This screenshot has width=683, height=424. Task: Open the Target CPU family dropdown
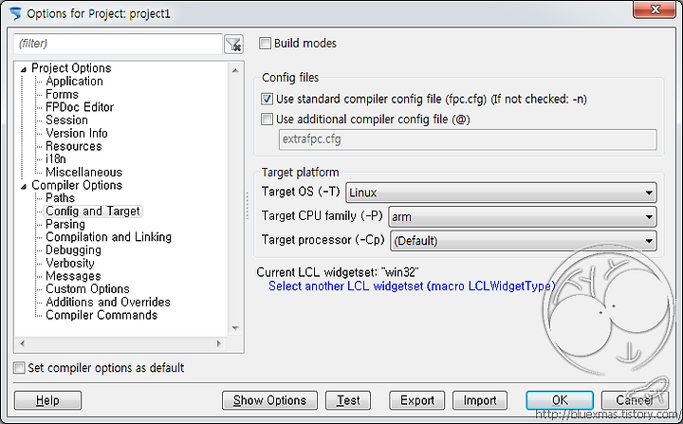click(x=523, y=216)
